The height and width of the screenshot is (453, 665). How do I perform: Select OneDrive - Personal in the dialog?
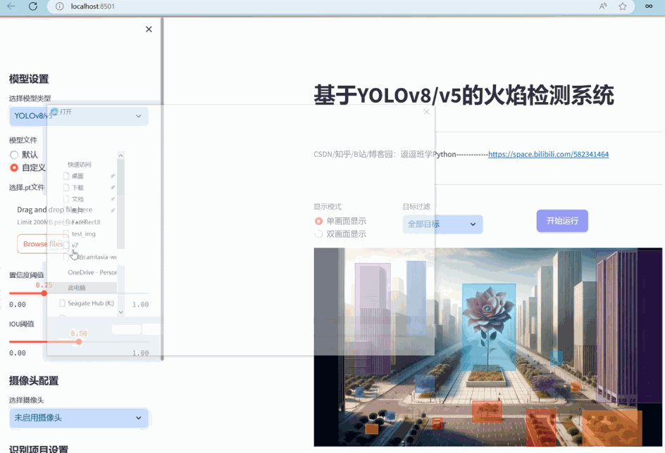point(92,272)
